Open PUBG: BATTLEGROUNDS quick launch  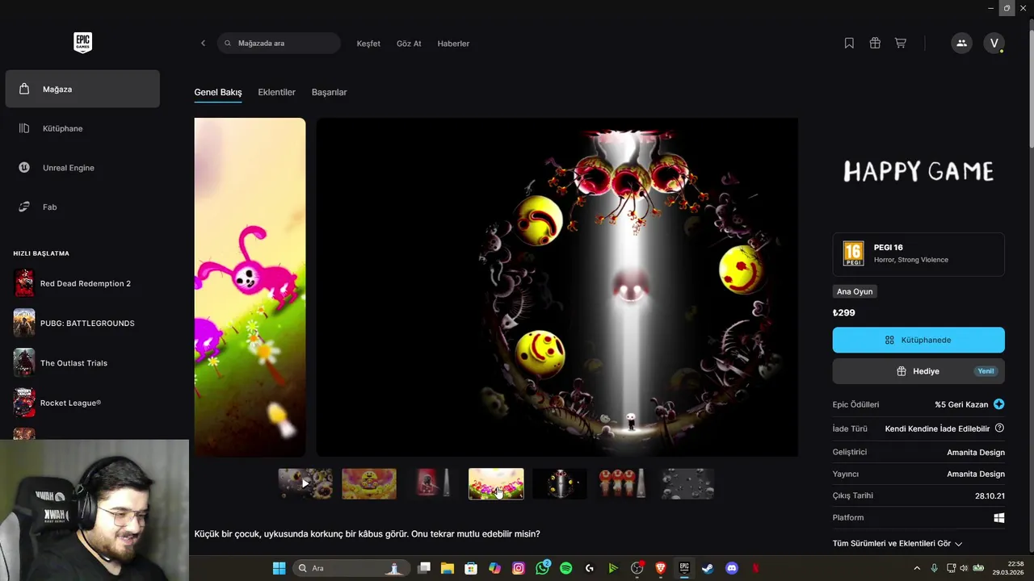[x=82, y=323]
